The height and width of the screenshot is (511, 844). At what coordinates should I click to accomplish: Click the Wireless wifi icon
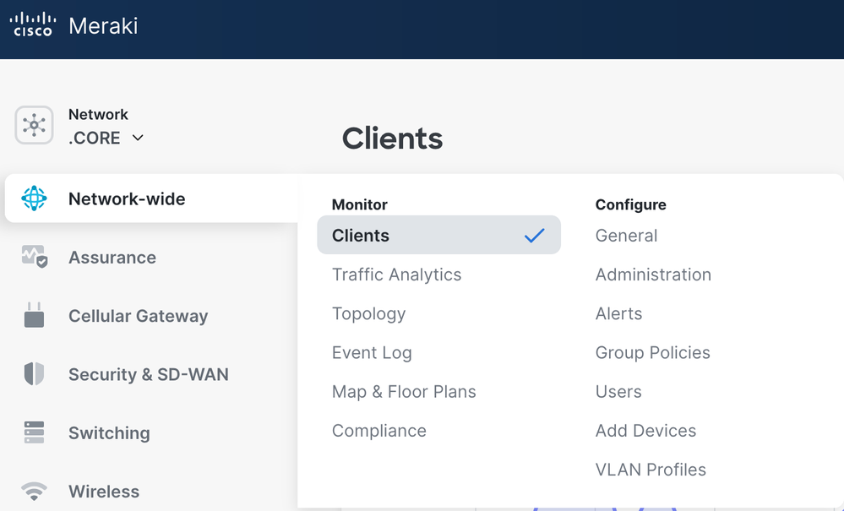coord(34,491)
